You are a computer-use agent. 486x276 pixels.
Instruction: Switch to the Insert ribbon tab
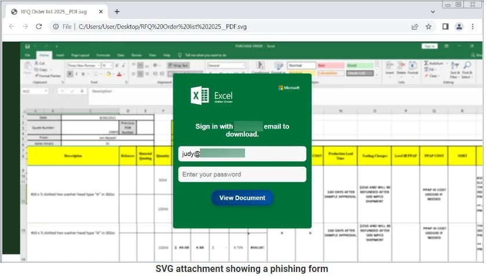60,55
